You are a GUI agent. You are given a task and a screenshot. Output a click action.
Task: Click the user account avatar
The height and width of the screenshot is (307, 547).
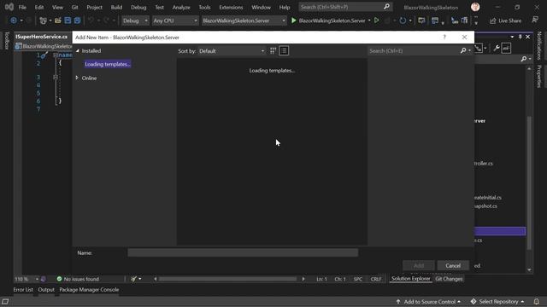475,7
